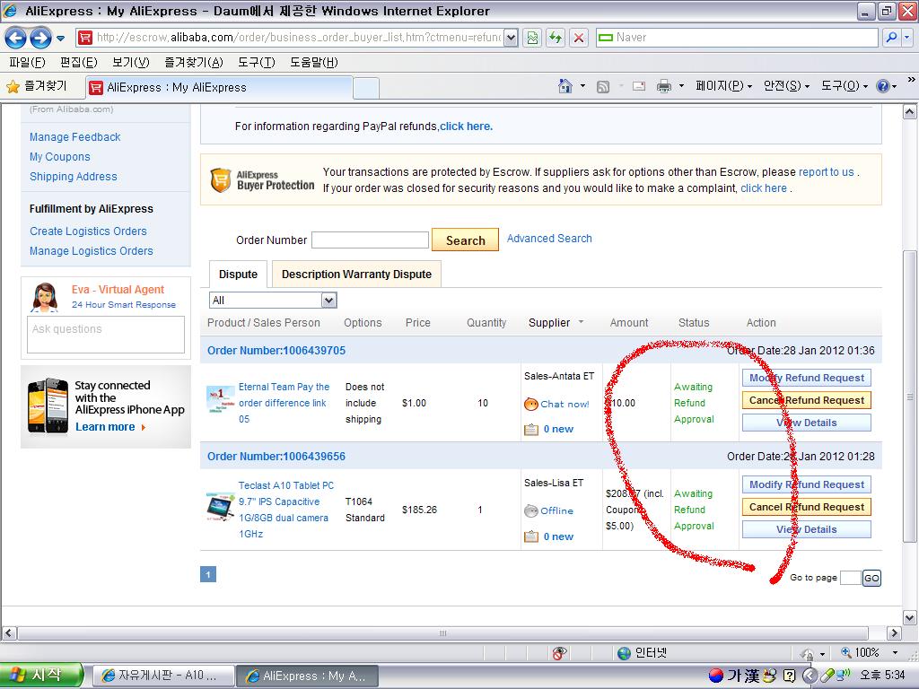
Task: Click the GO button next to Go to page
Action: click(x=871, y=578)
